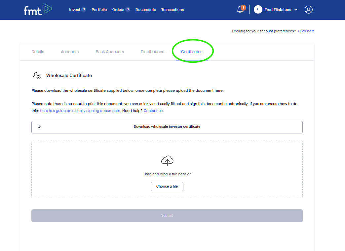The image size is (345, 251).
Task: Open the Distributions tab
Action: (152, 52)
